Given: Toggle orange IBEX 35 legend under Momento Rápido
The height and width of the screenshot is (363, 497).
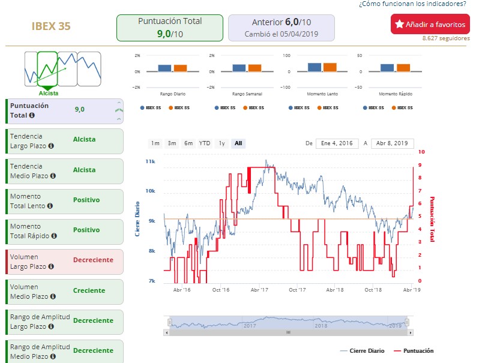Looking at the screenshot, I should point(402,107).
